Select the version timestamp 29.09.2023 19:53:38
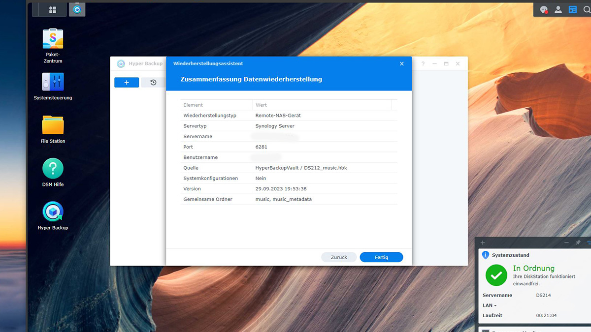Screen dimensions: 591x332 click(x=281, y=189)
